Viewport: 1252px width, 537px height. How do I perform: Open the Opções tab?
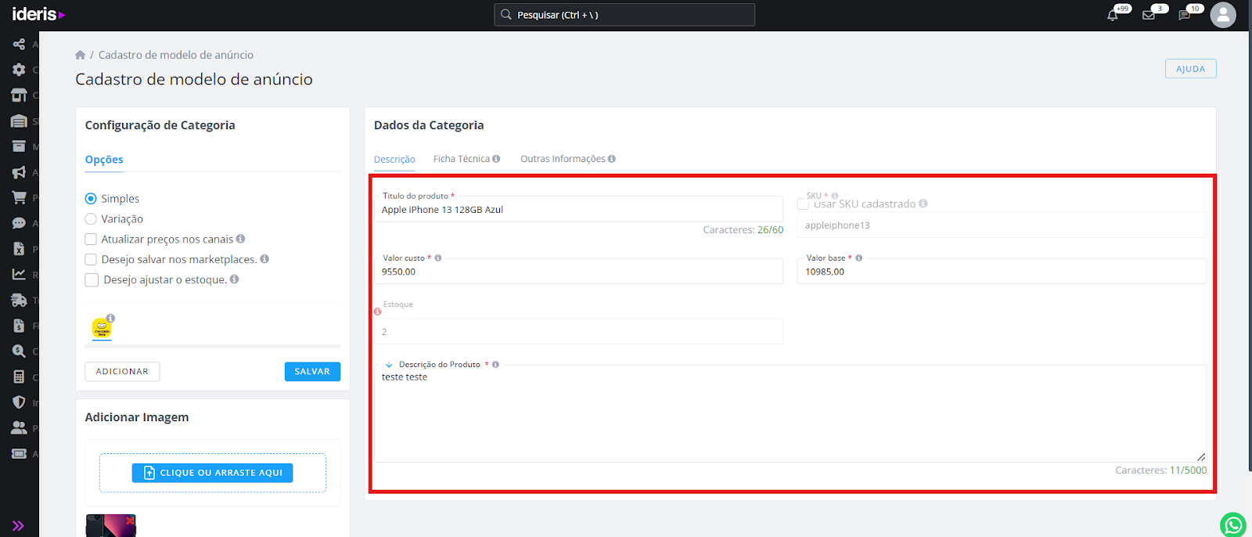point(104,160)
